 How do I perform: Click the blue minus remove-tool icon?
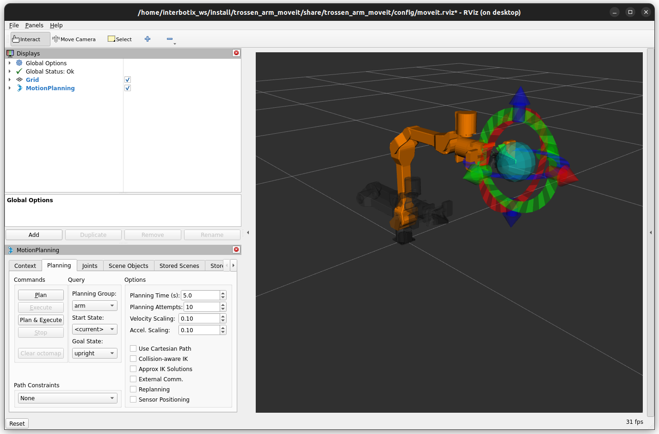pyautogui.click(x=170, y=39)
